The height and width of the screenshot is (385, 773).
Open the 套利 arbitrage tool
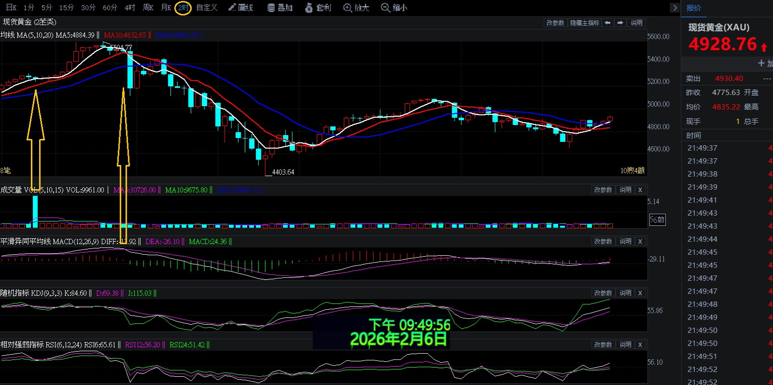tap(318, 8)
